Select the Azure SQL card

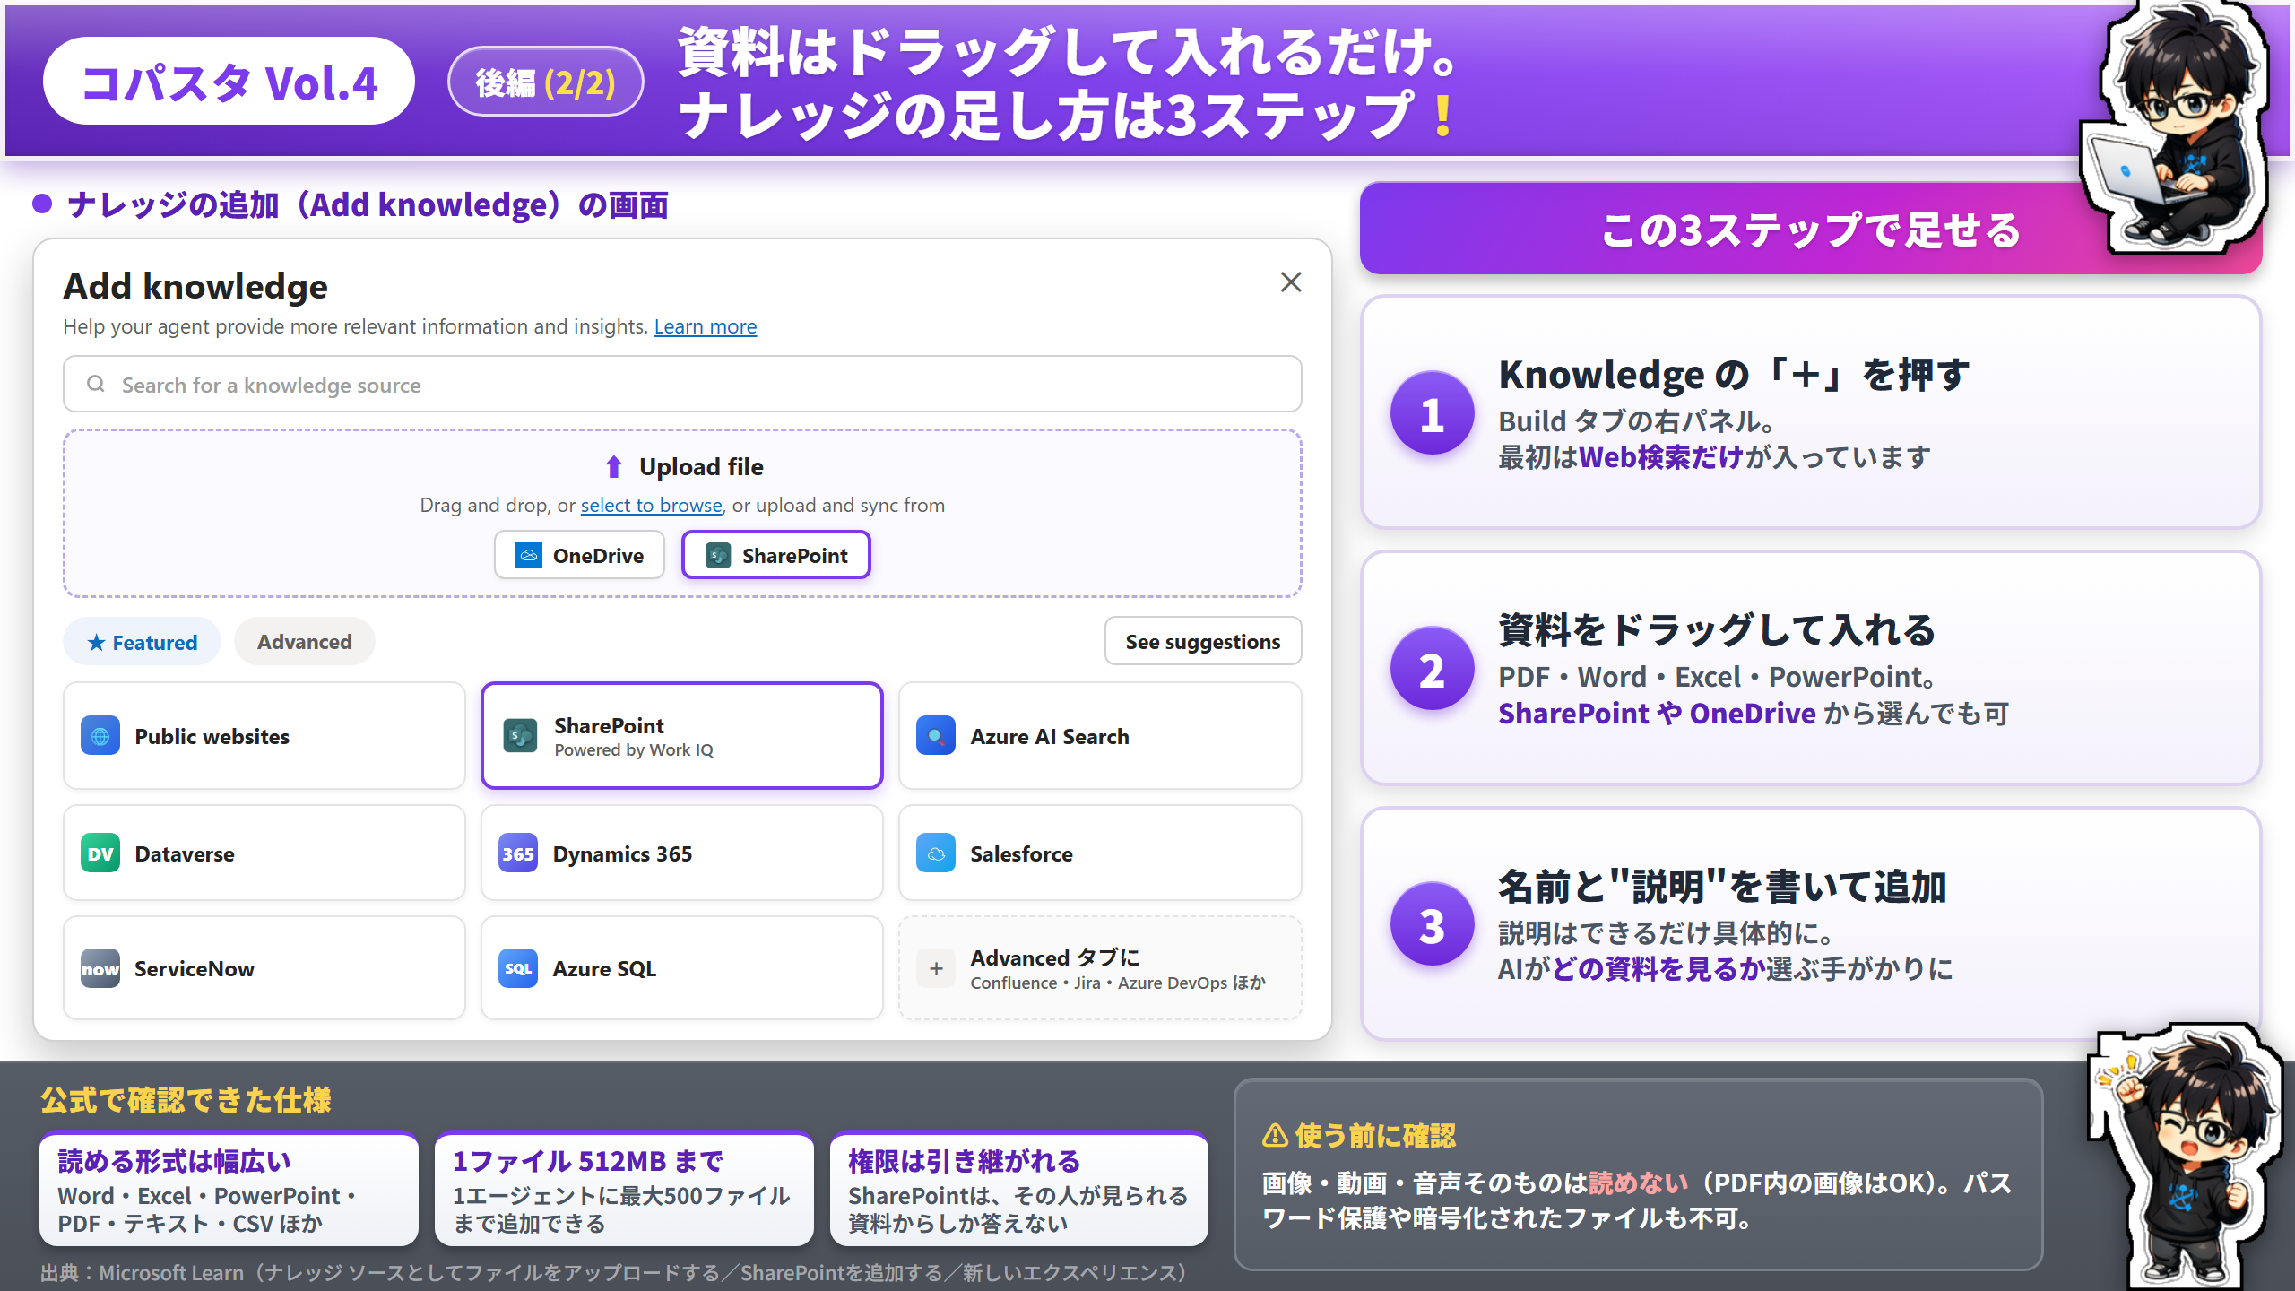(682, 968)
